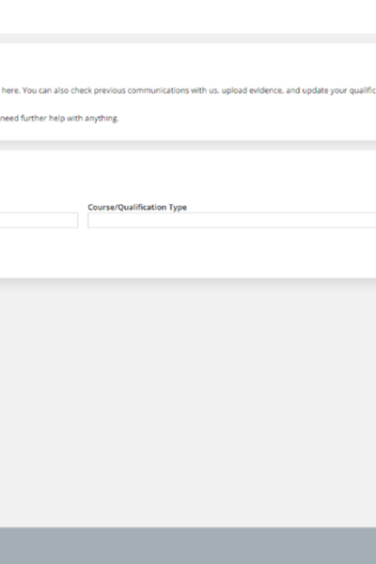Click the grey gap between intro and form panels
The width and height of the screenshot is (376, 564).
click(188, 146)
